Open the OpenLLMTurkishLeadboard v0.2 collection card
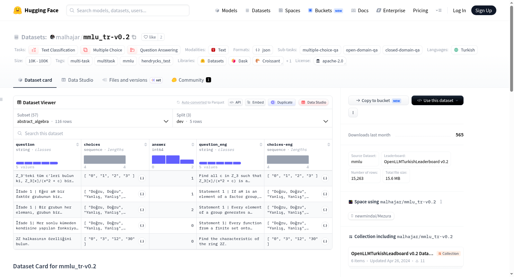Image resolution: width=514 pixels, height=277 pixels. tap(406, 257)
